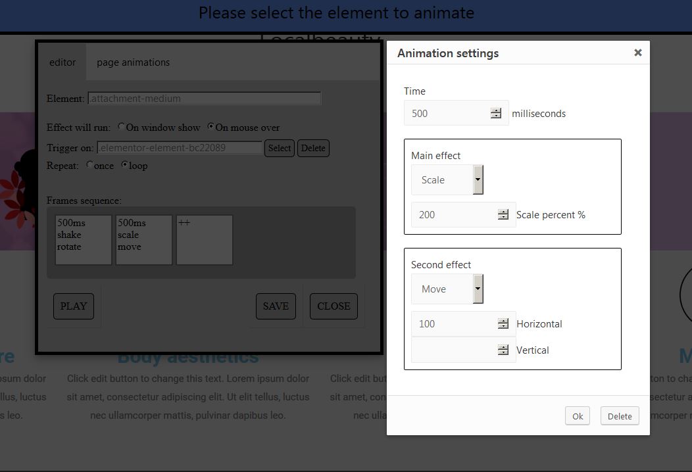Click the Main effect label
692x472 pixels.
click(x=435, y=155)
